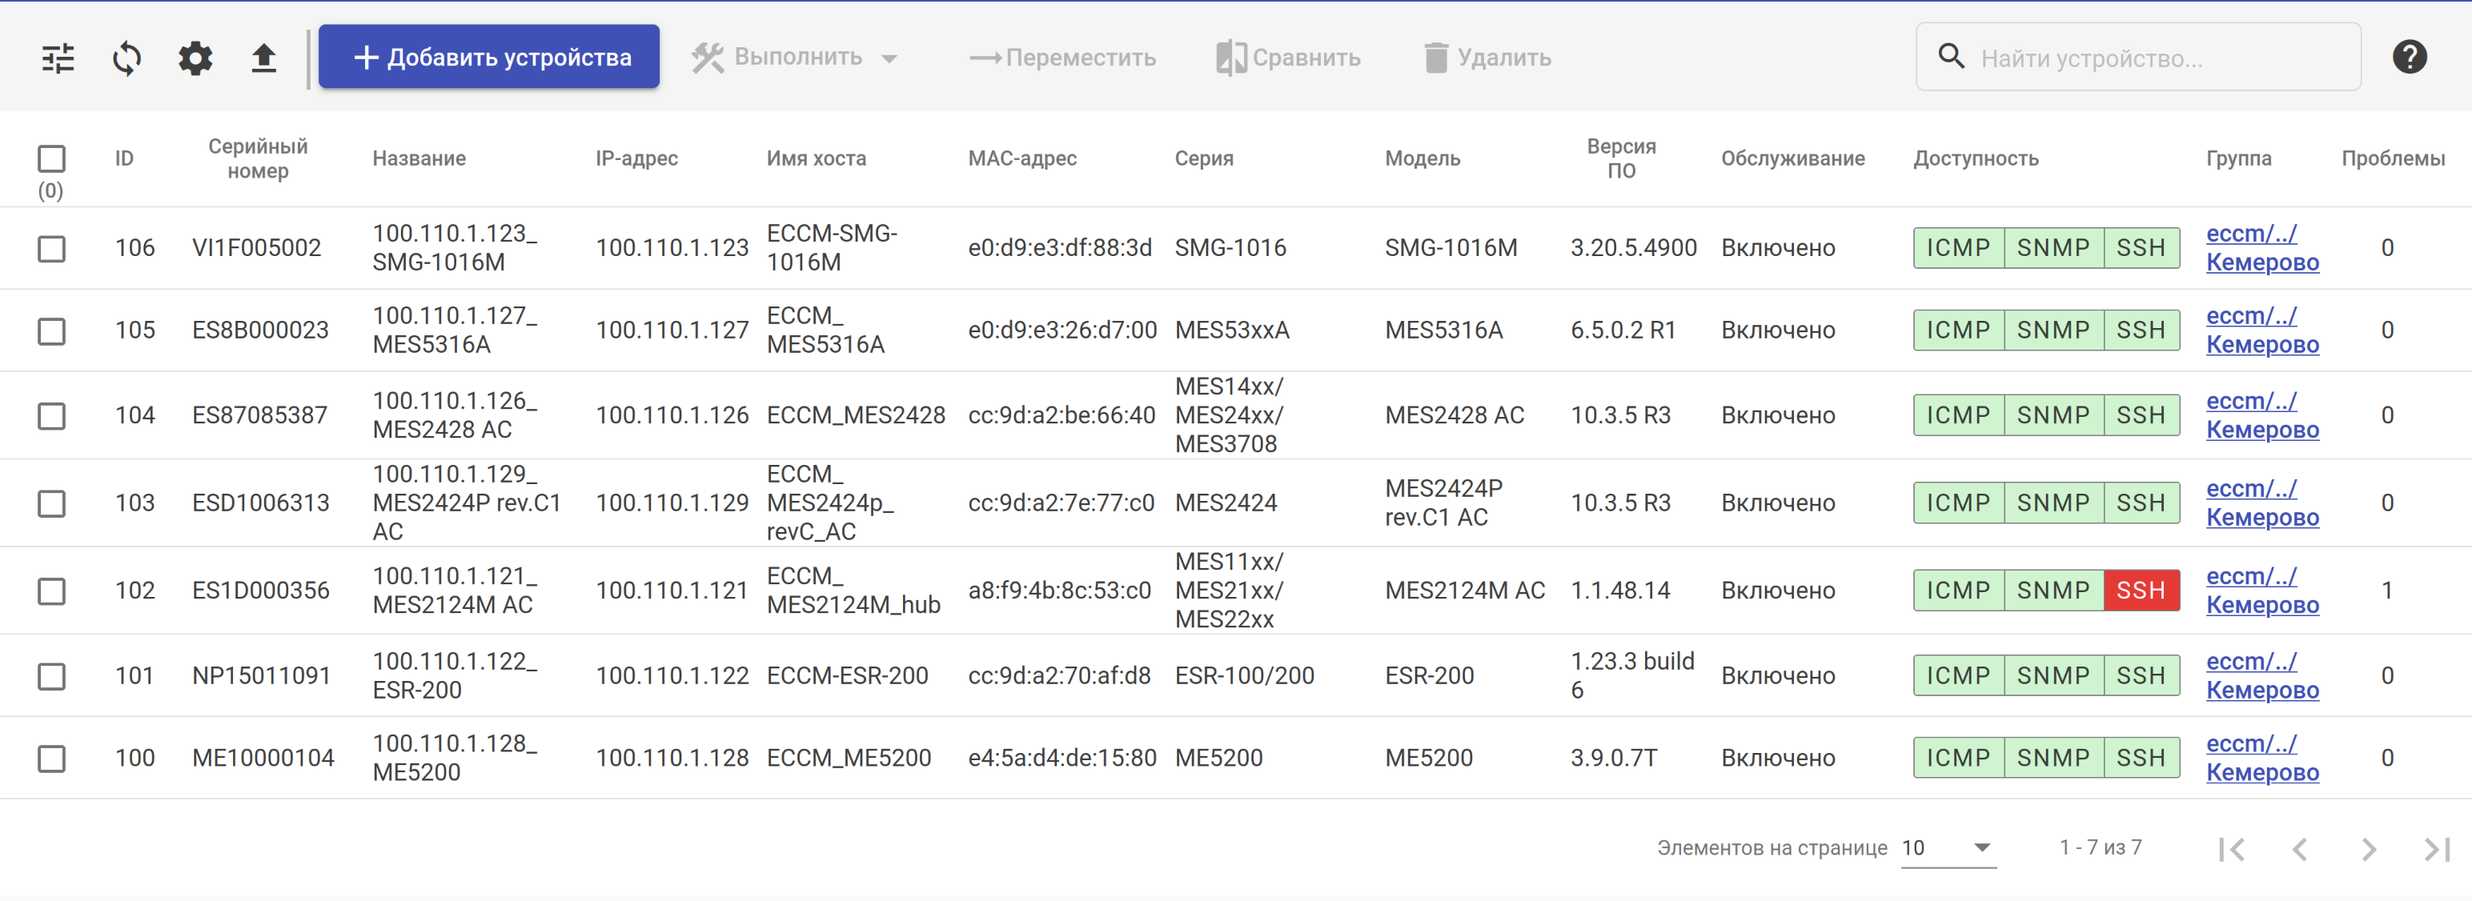Click the red SSH status badge
This screenshot has width=2472, height=901.
(x=2140, y=590)
